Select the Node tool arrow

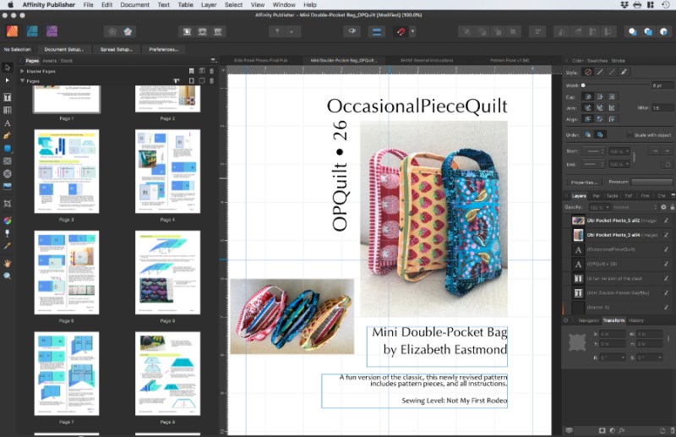click(8, 80)
